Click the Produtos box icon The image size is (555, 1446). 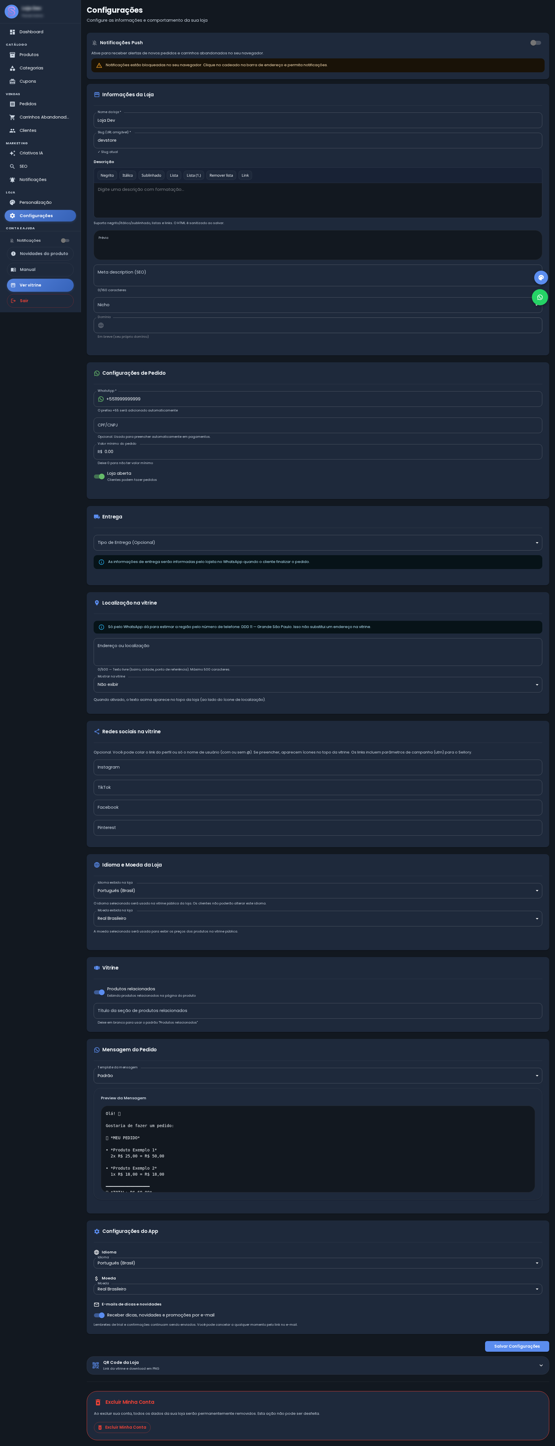(12, 54)
